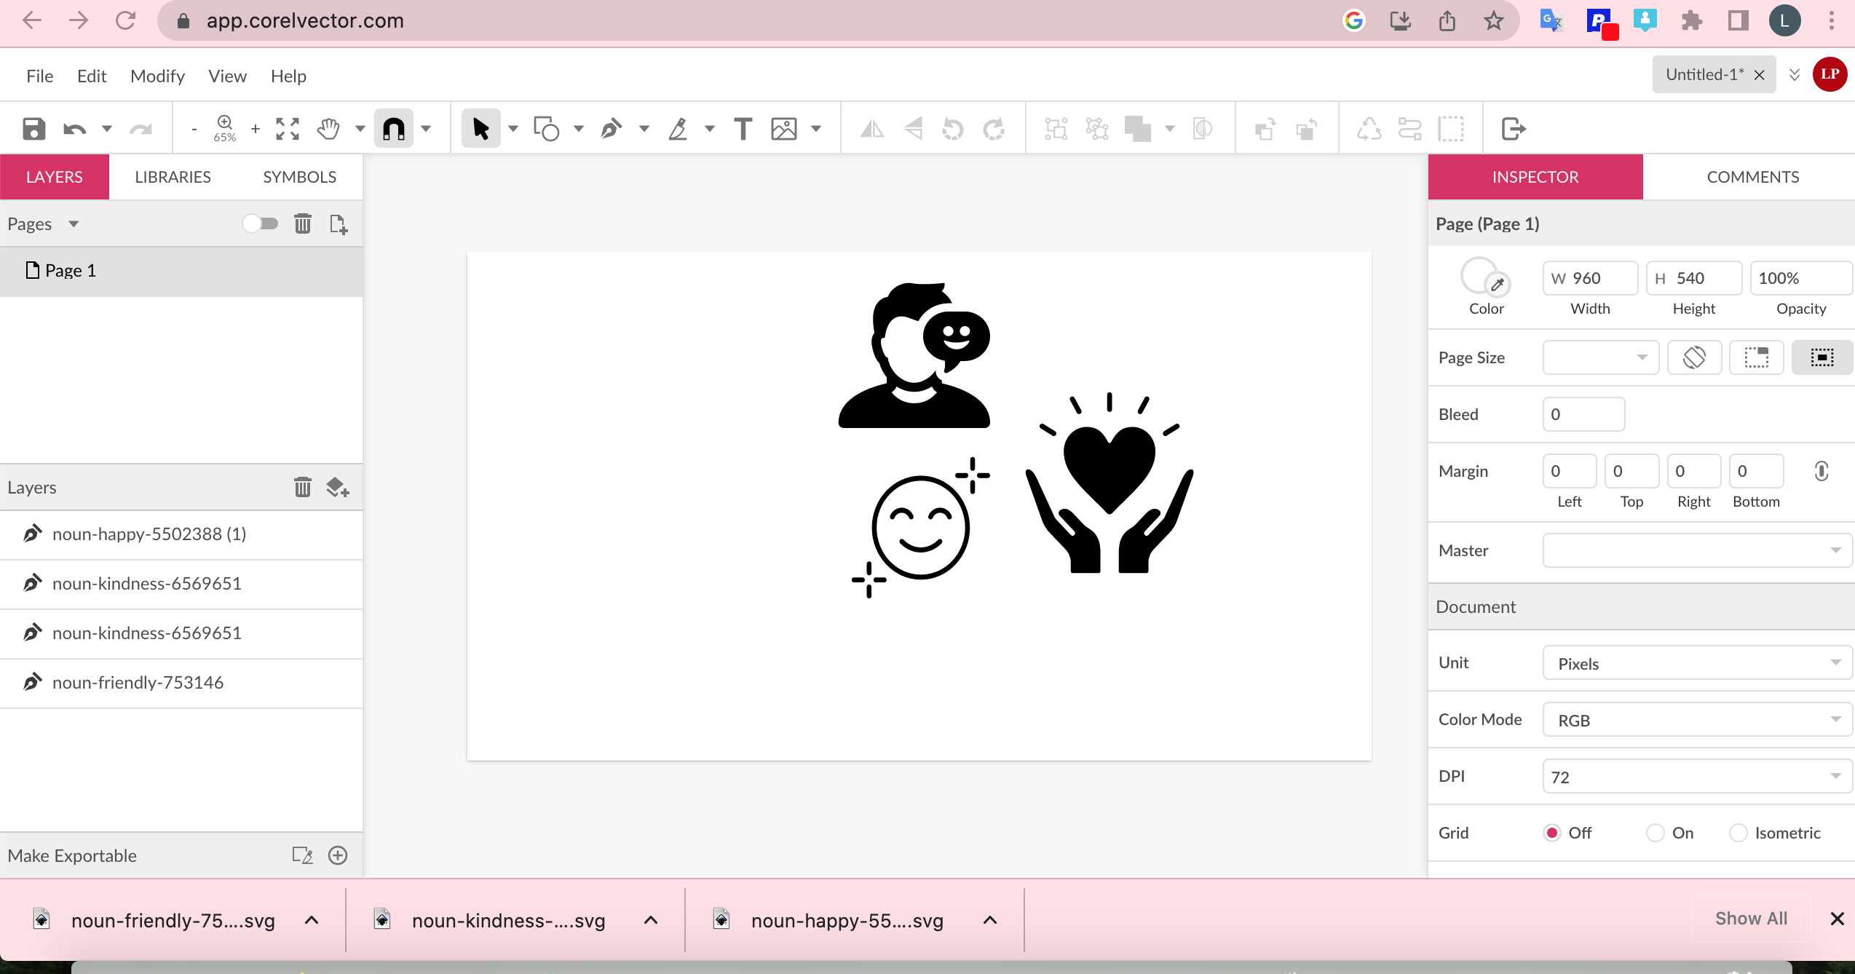The image size is (1855, 974).
Task: Open the File menu
Action: [39, 76]
